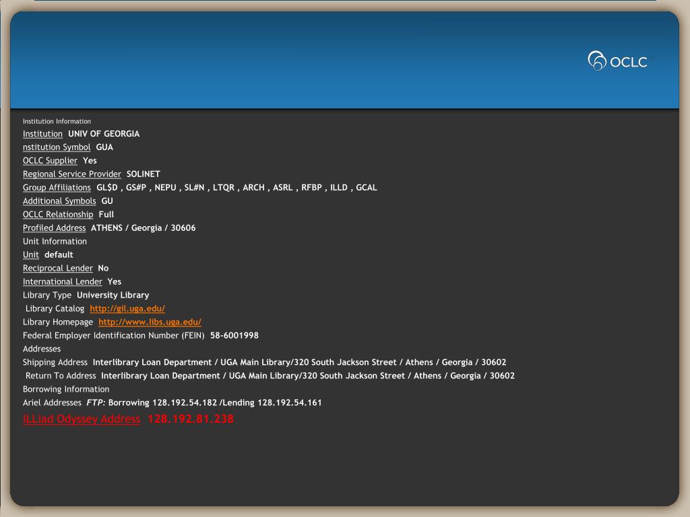This screenshot has width=690, height=517.
Task: Open the Institution Symbol link
Action: 57,147
